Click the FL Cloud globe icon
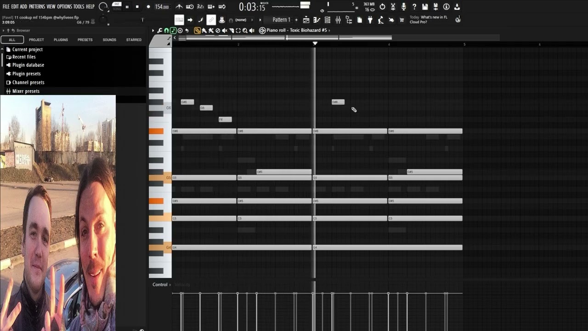This screenshot has height=331, width=588. [x=458, y=20]
